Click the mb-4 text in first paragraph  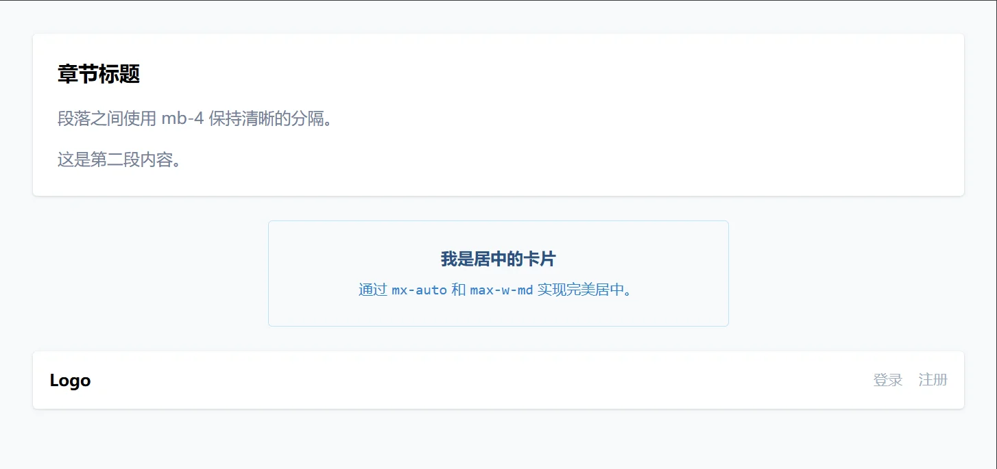click(182, 118)
